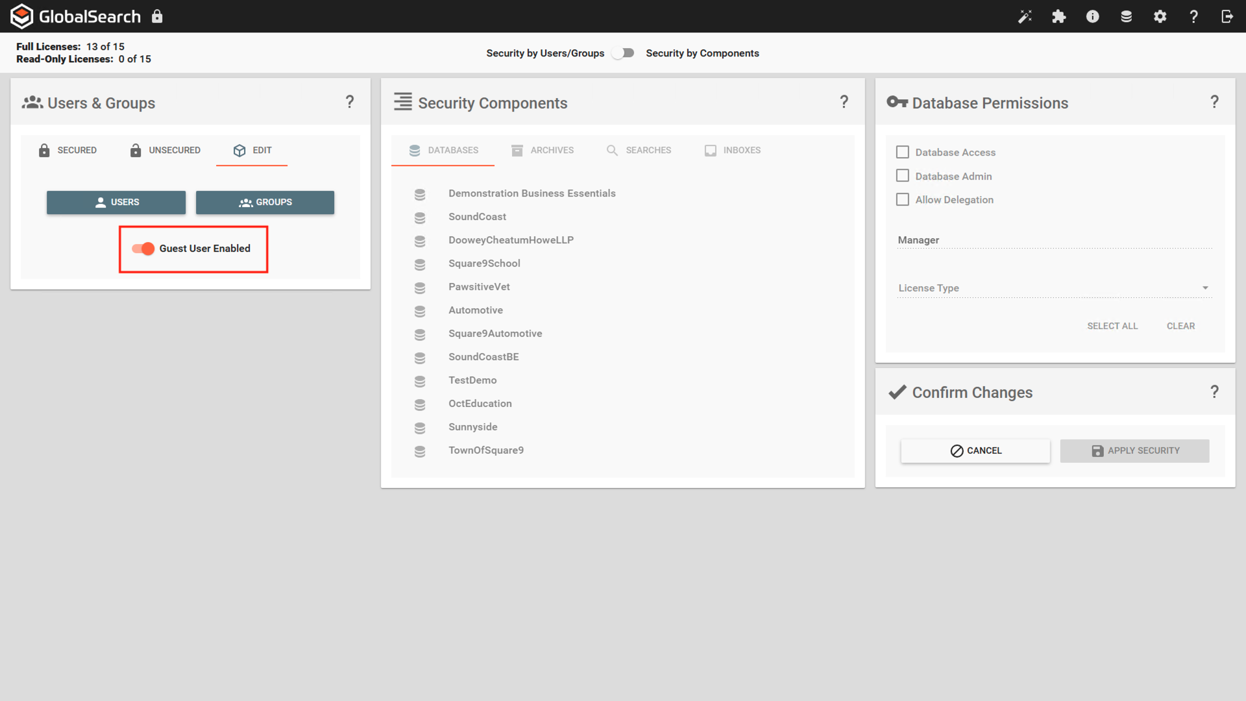Click the help question mark icon

pyautogui.click(x=1194, y=16)
